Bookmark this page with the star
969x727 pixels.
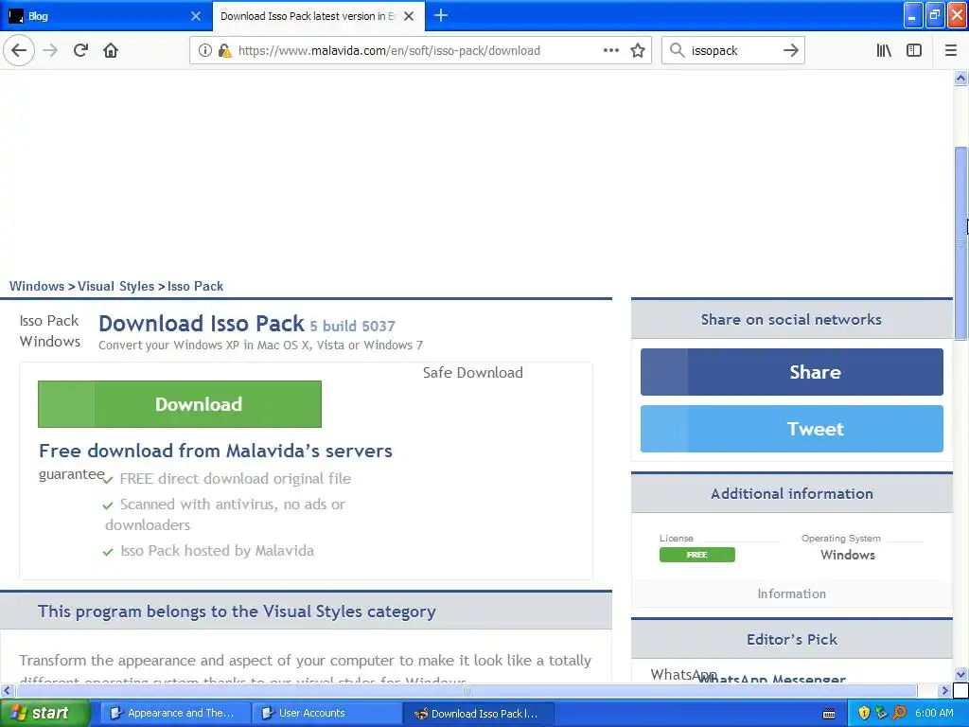pos(638,51)
